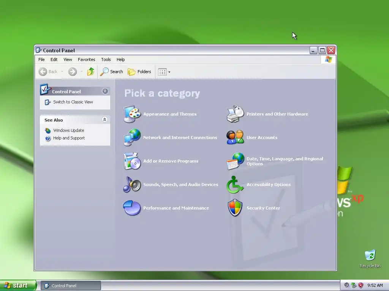Click the User Accounts link

[262, 138]
